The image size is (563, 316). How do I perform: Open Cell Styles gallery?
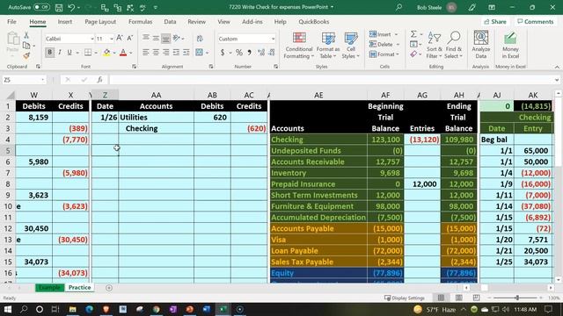[x=350, y=46]
